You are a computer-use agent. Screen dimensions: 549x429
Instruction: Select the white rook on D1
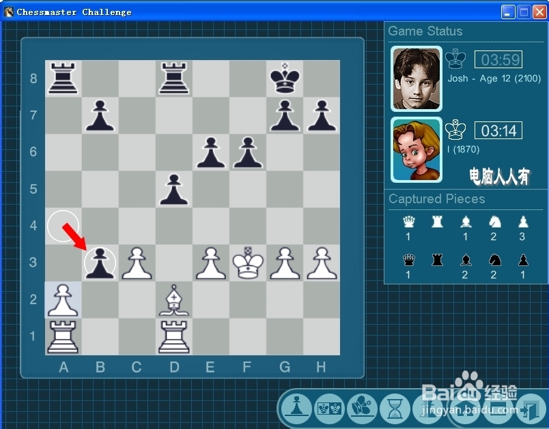(x=174, y=337)
